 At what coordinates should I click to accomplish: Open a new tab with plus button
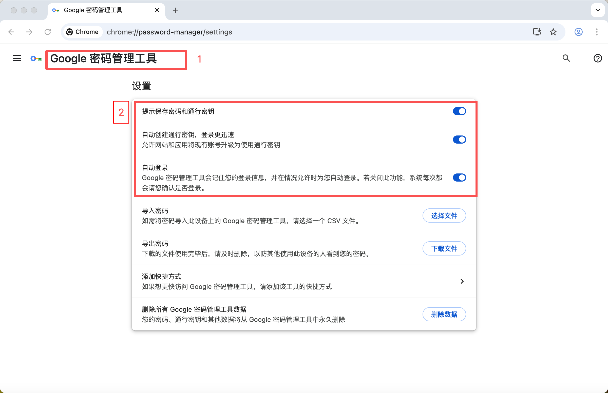pyautogui.click(x=175, y=10)
